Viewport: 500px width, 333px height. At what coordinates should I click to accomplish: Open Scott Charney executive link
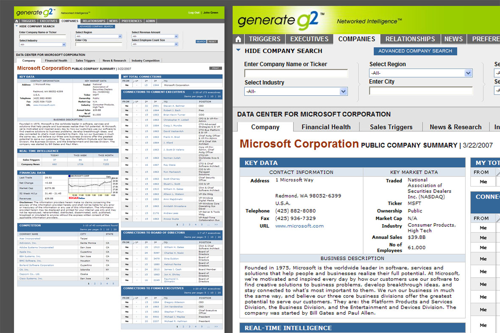(172, 179)
